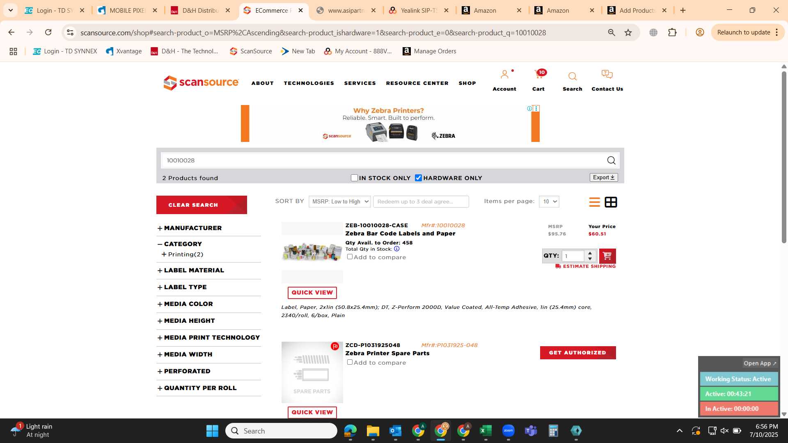The image size is (788, 443).
Task: Click the page vertical scrollbar thumb
Action: tap(784, 157)
